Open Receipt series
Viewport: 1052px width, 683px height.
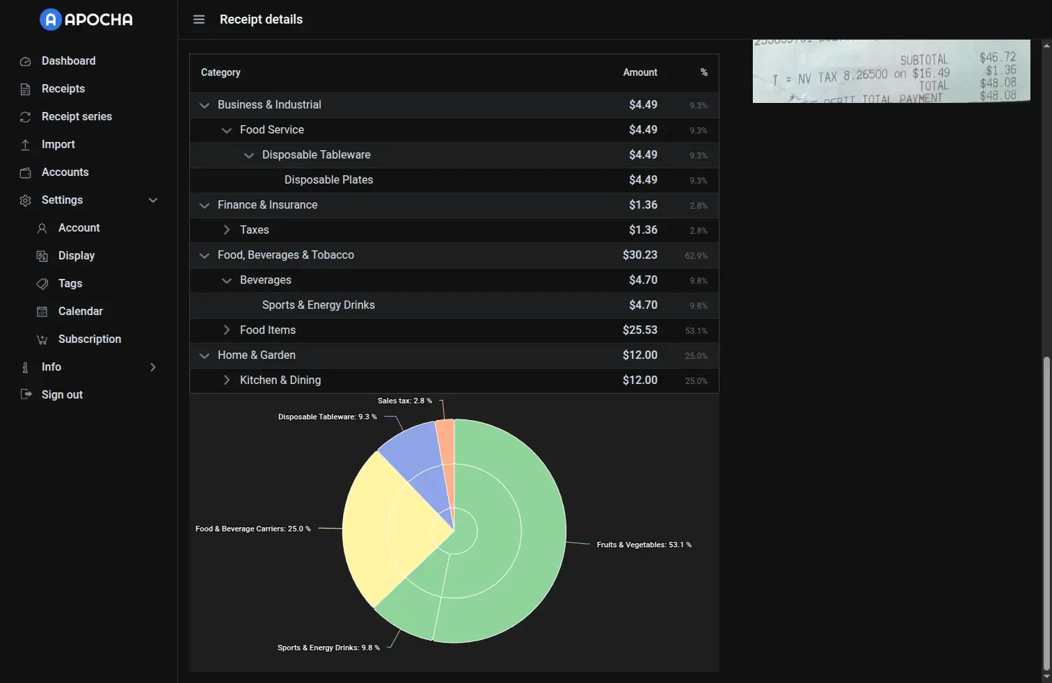77,116
